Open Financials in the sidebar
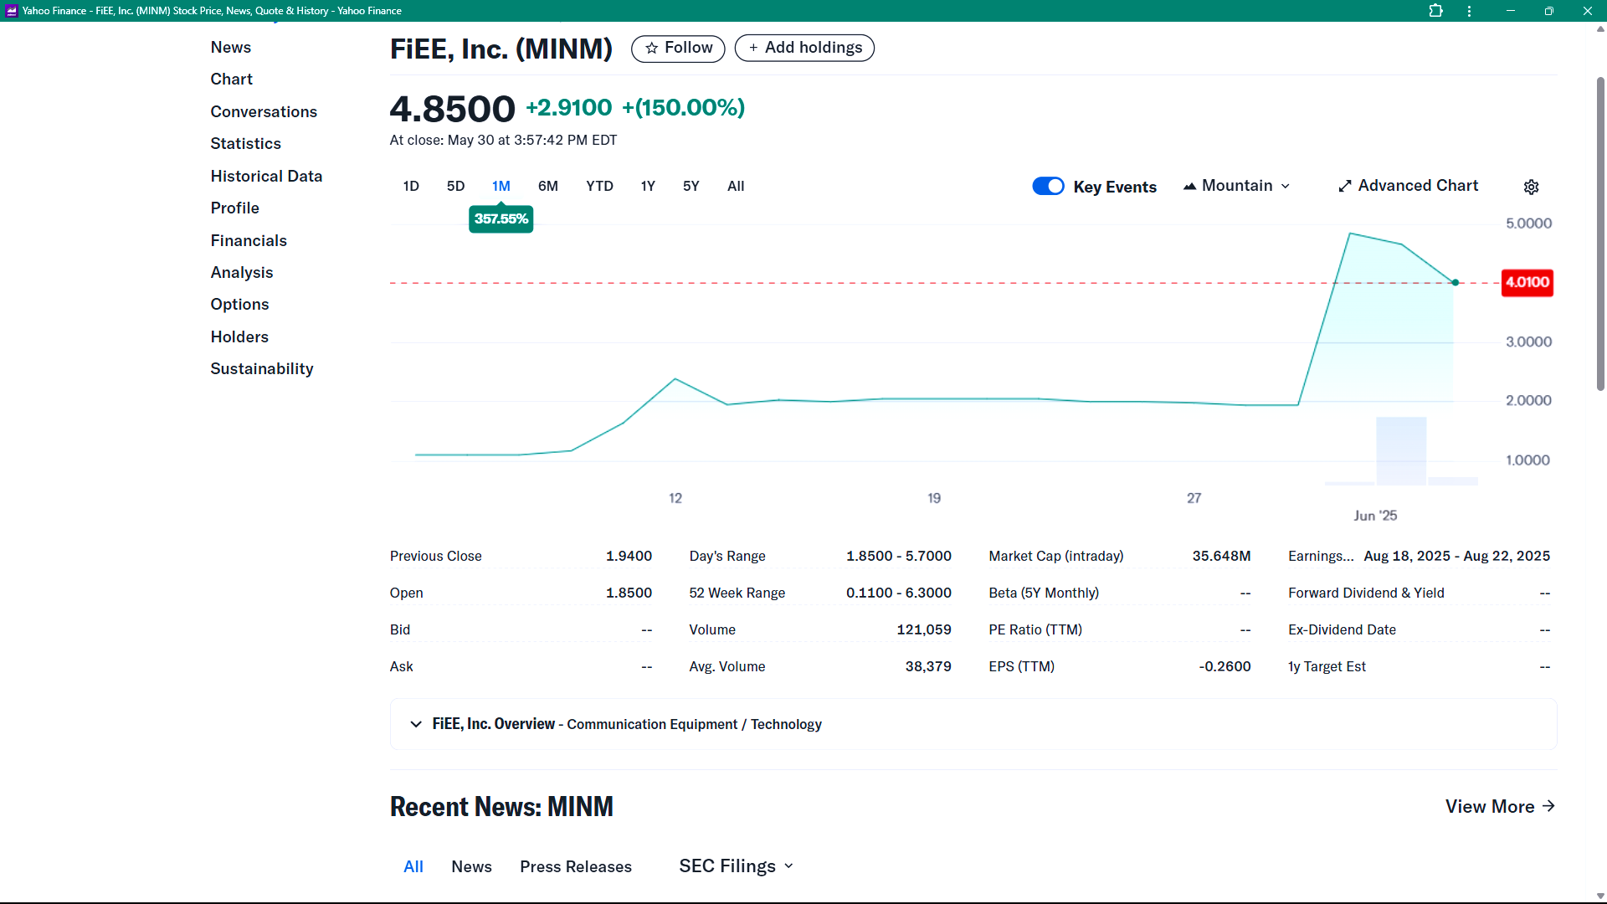Screen dimensions: 1607x904 point(249,241)
